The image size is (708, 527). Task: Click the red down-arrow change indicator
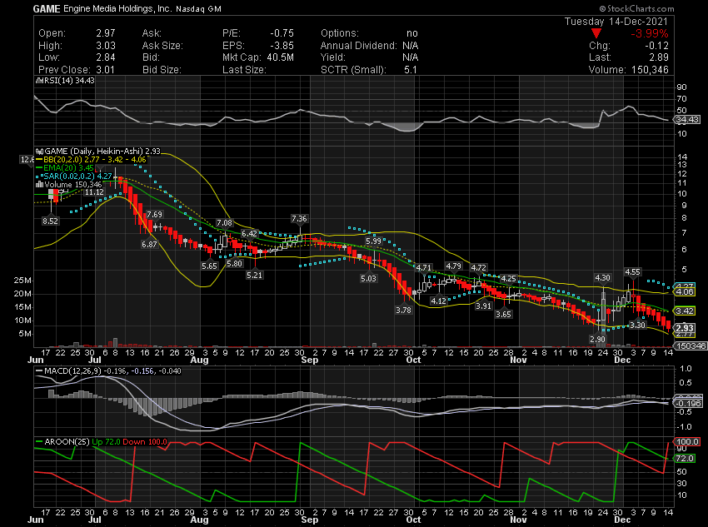pos(596,33)
